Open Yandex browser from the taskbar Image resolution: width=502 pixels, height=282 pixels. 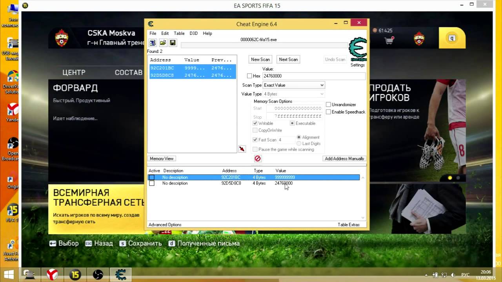[52, 275]
